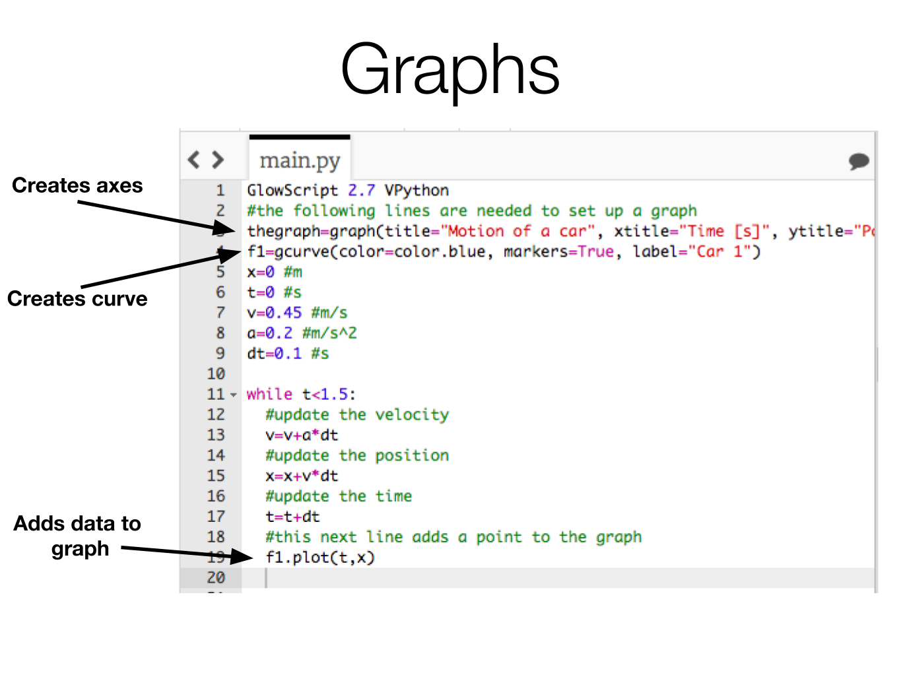This screenshot has width=901, height=675.
Task: Click the 0.45 velocity value
Action: [x=283, y=313]
